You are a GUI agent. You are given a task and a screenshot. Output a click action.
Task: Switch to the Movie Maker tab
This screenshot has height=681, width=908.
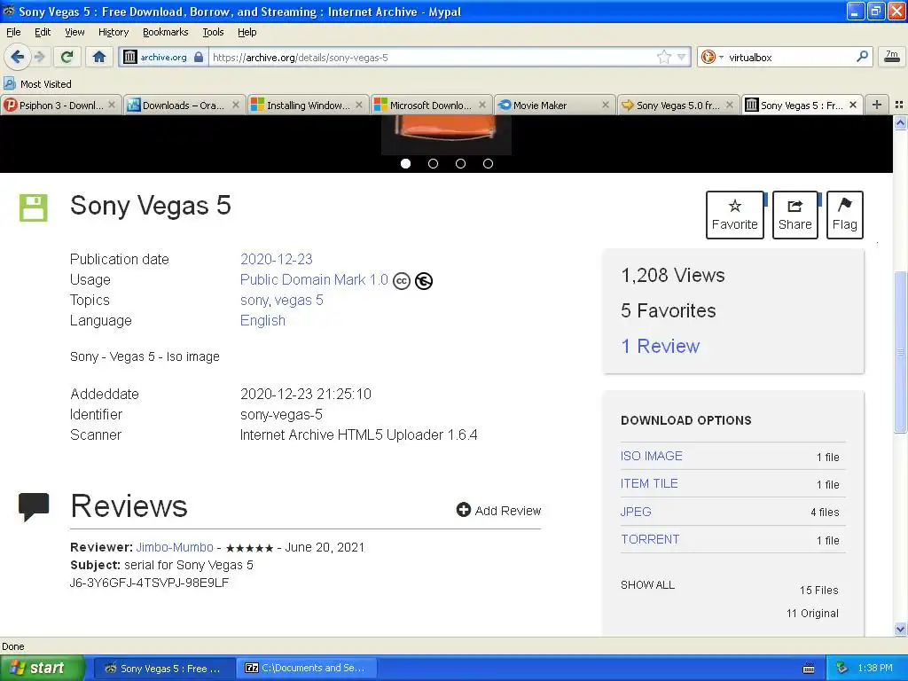click(555, 105)
